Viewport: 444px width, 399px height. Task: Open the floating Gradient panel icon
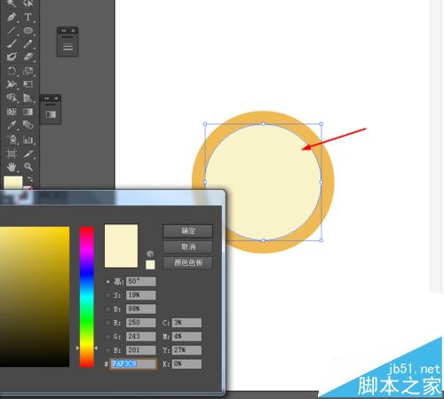[51, 114]
